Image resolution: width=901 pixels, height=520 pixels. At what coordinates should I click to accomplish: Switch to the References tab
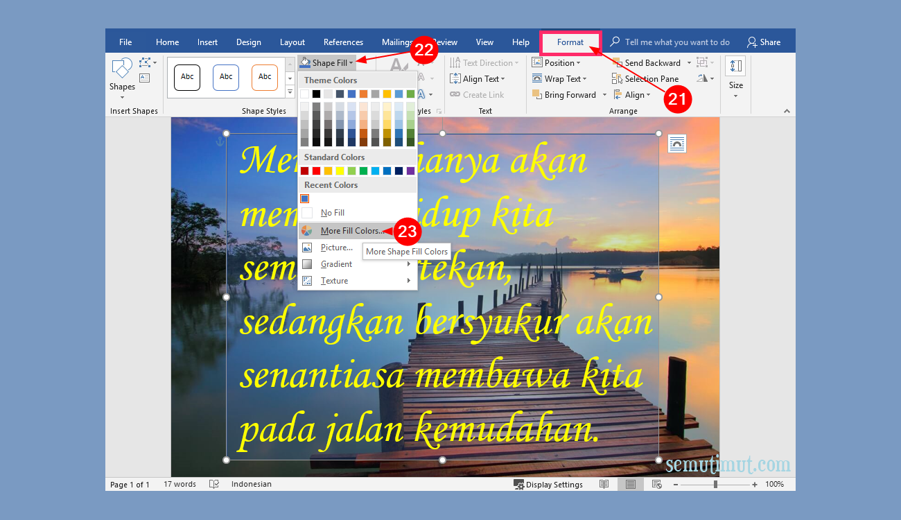pos(343,42)
